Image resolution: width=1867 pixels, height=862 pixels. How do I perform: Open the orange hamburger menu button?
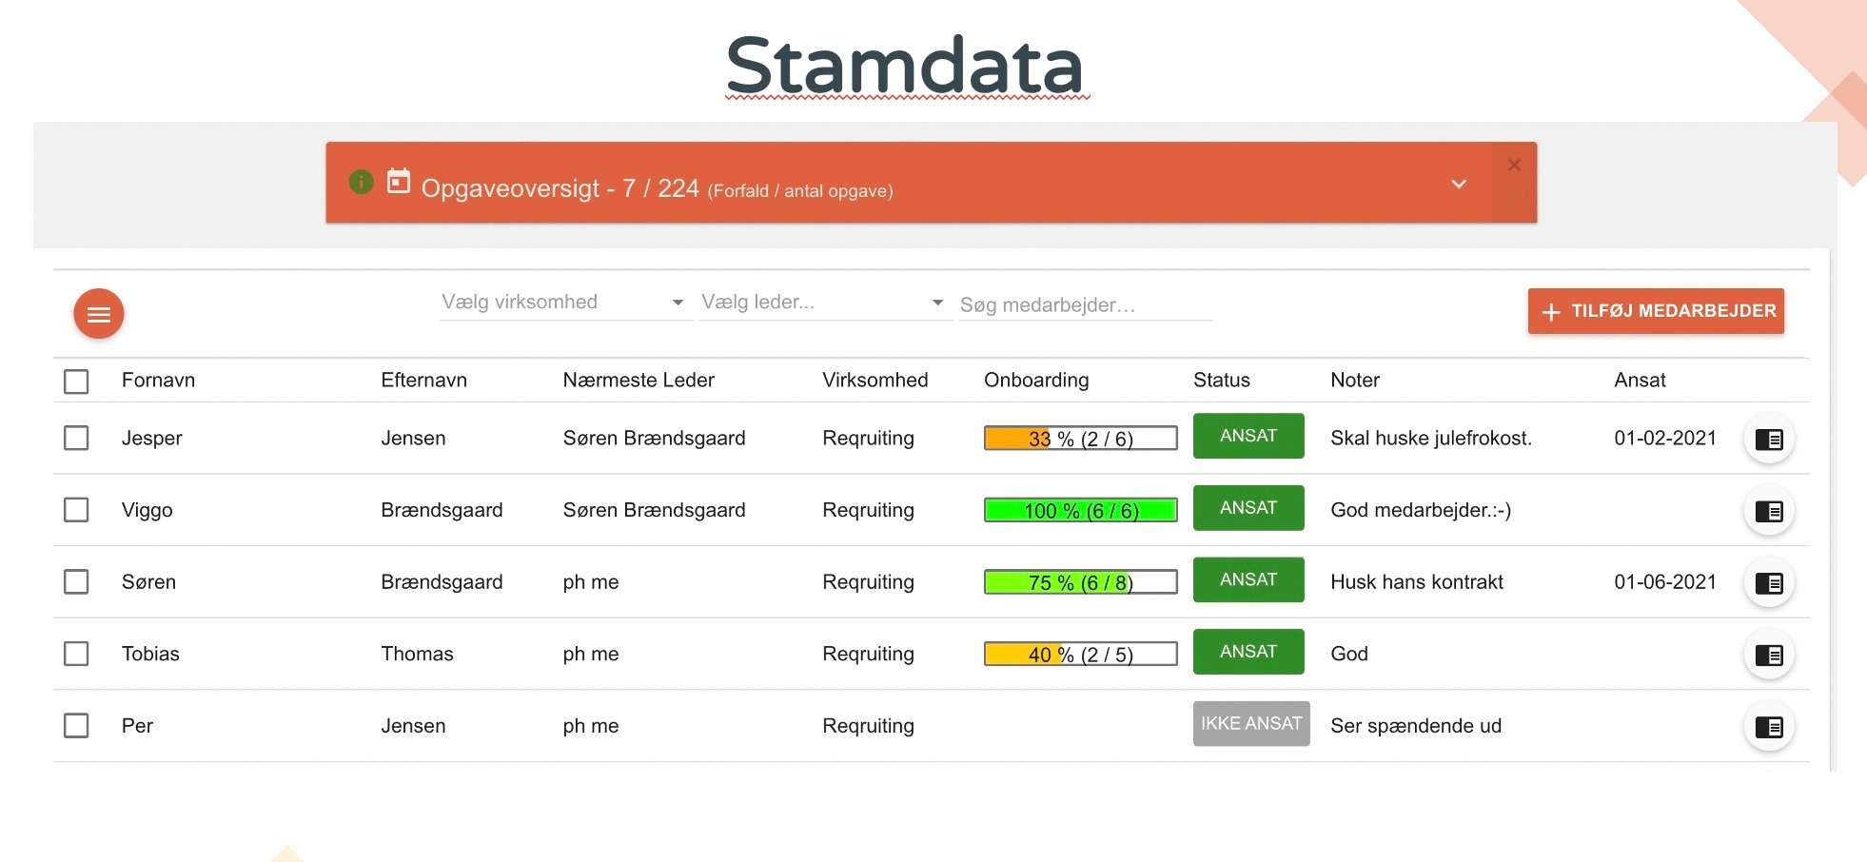99,314
